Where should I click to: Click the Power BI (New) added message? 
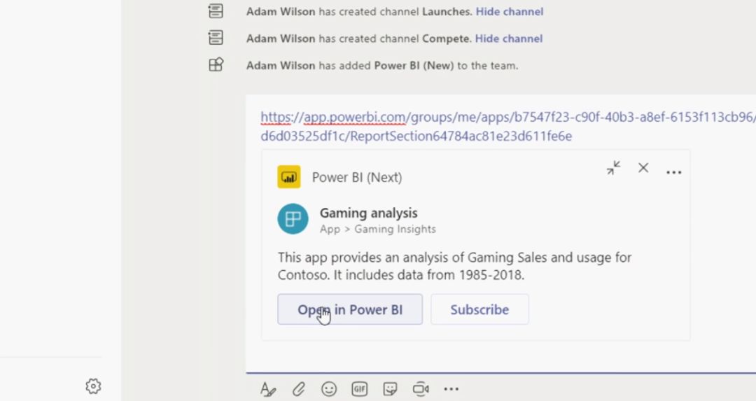(x=382, y=66)
